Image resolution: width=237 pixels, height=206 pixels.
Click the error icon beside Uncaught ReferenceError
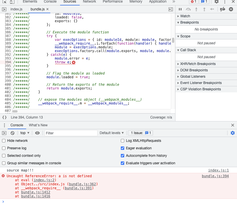click(3, 176)
